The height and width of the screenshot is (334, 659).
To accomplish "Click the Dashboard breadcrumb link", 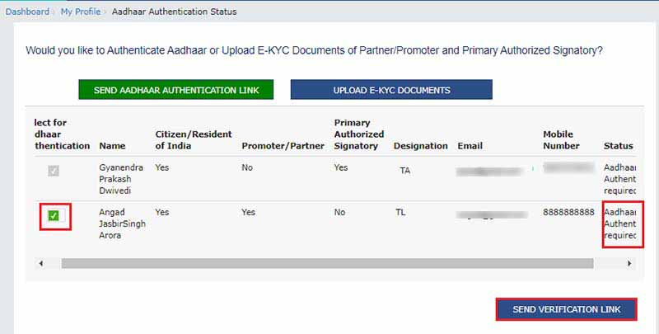I will tap(26, 12).
